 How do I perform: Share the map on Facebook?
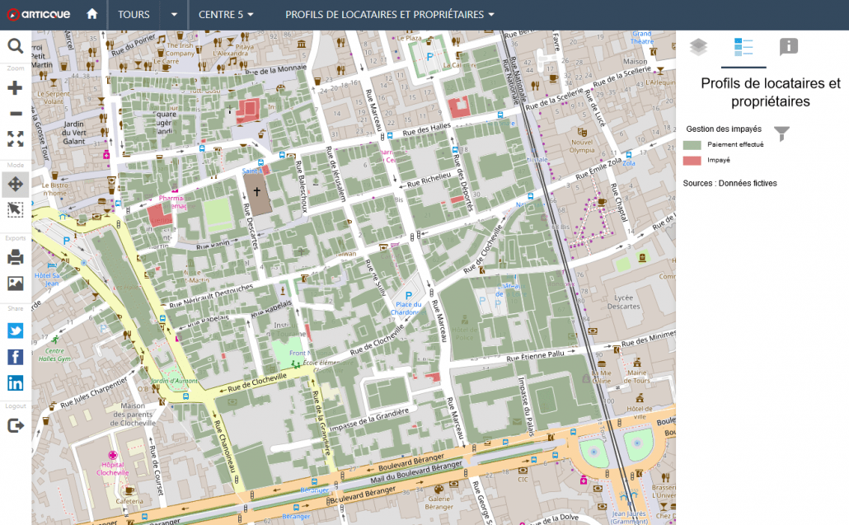(x=15, y=357)
